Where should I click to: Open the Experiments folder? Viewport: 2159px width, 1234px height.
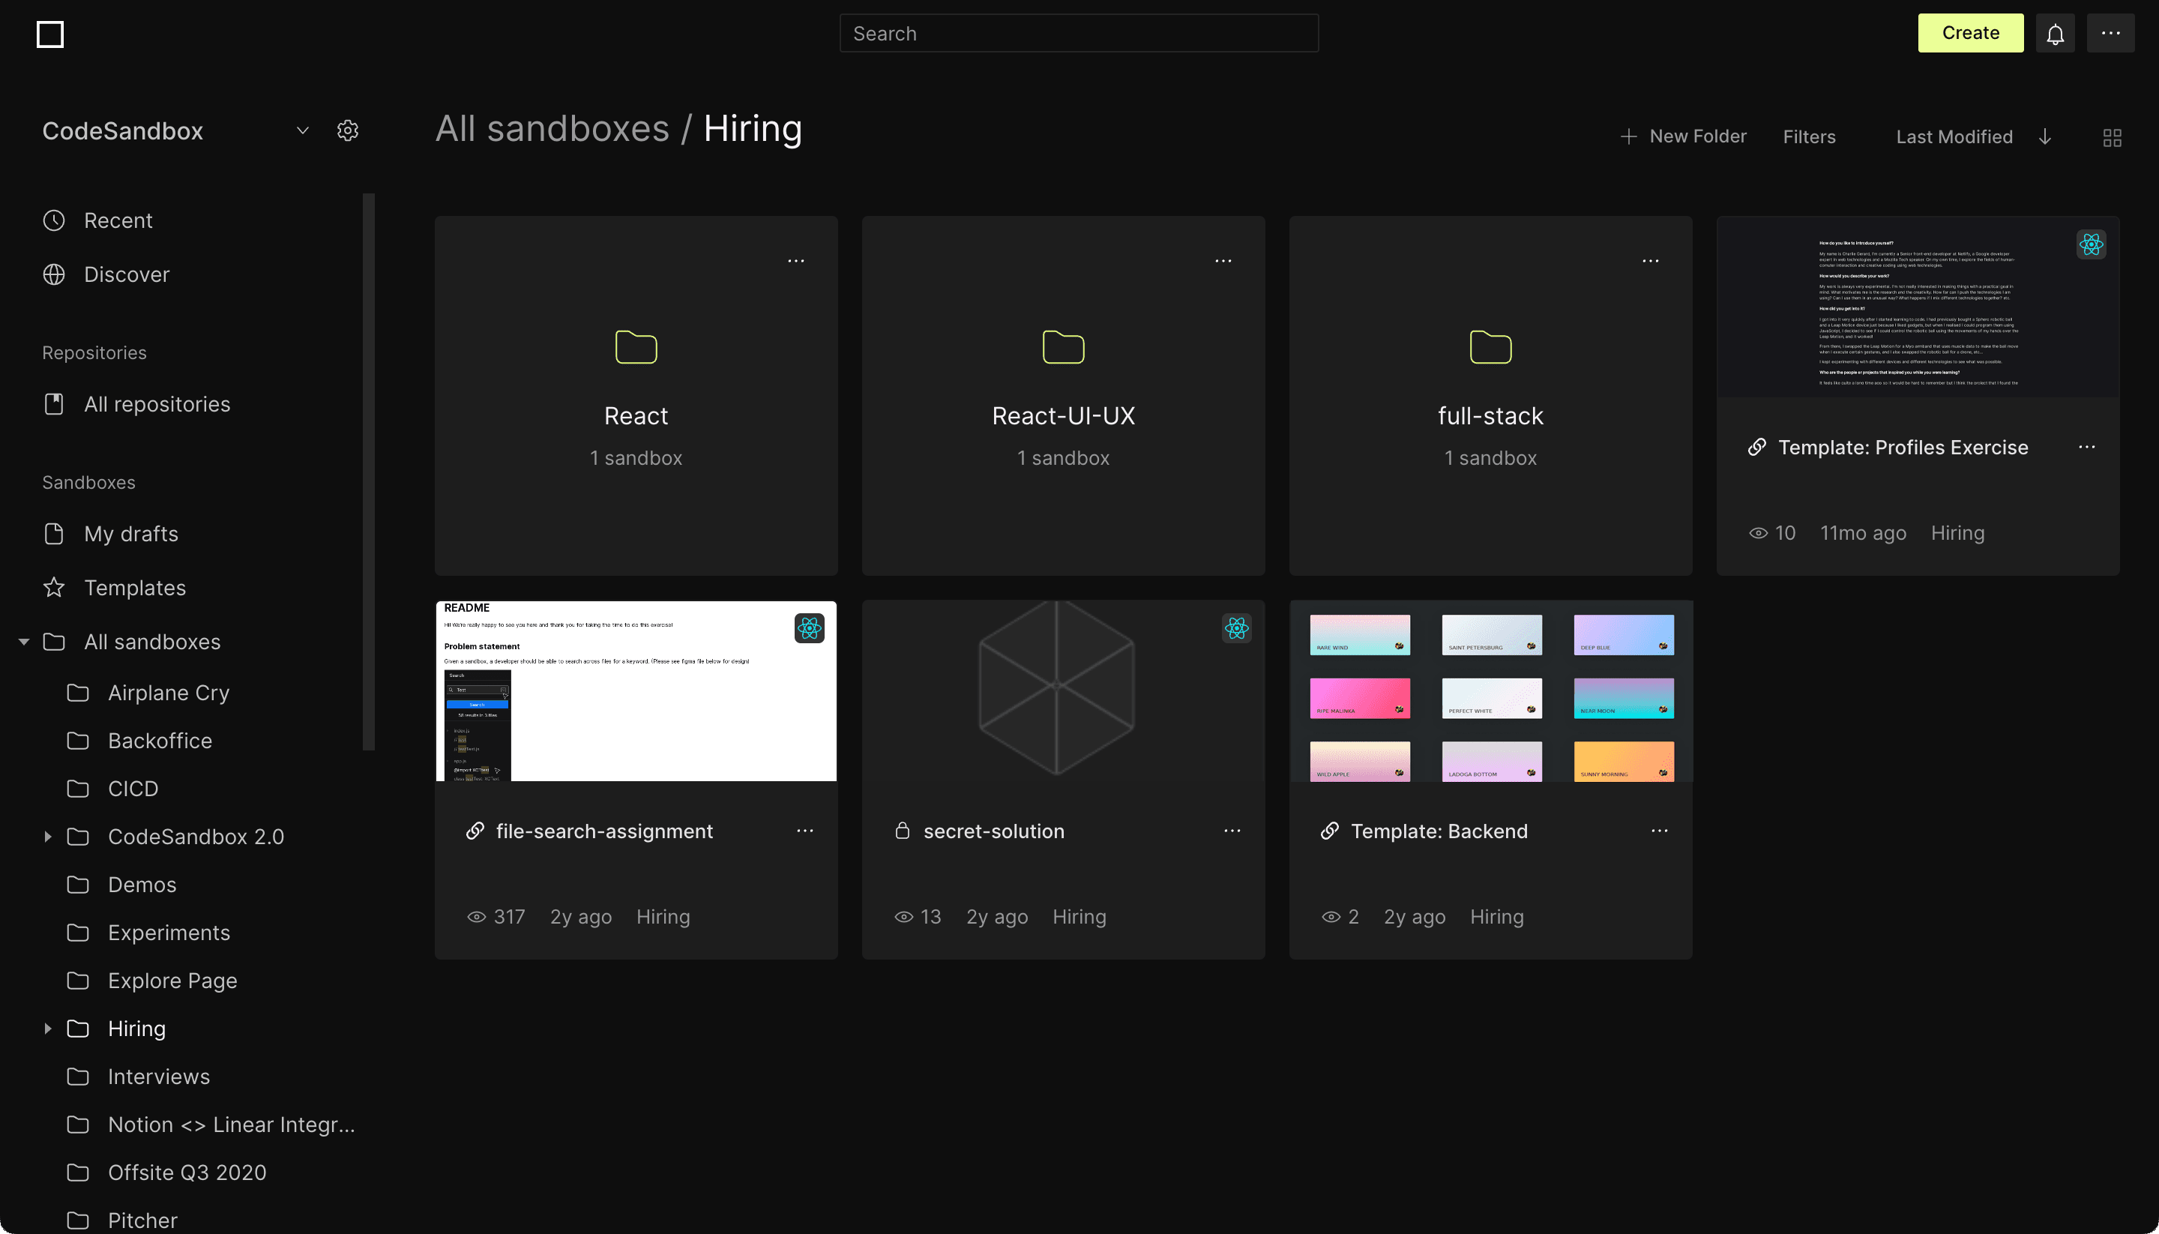click(169, 933)
